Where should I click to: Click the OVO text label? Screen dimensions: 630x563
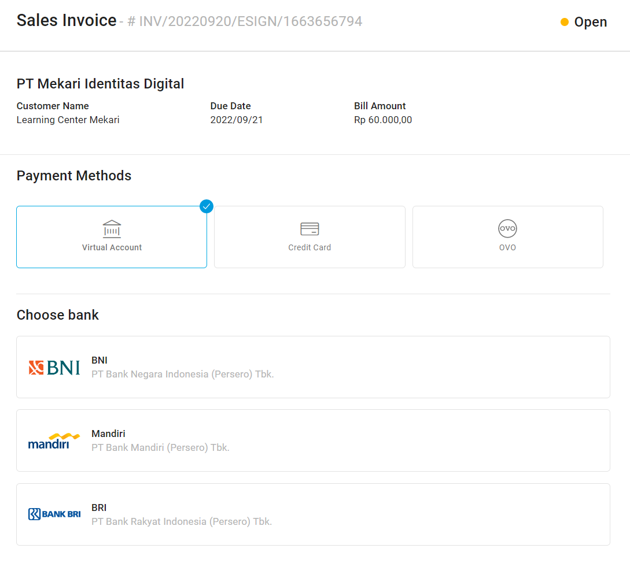507,247
